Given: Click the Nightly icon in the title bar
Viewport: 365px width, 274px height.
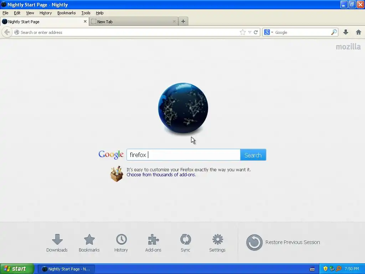Looking at the screenshot, I should (x=4, y=4).
